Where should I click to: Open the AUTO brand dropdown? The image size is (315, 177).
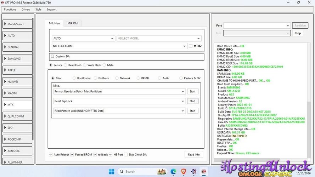point(83,38)
